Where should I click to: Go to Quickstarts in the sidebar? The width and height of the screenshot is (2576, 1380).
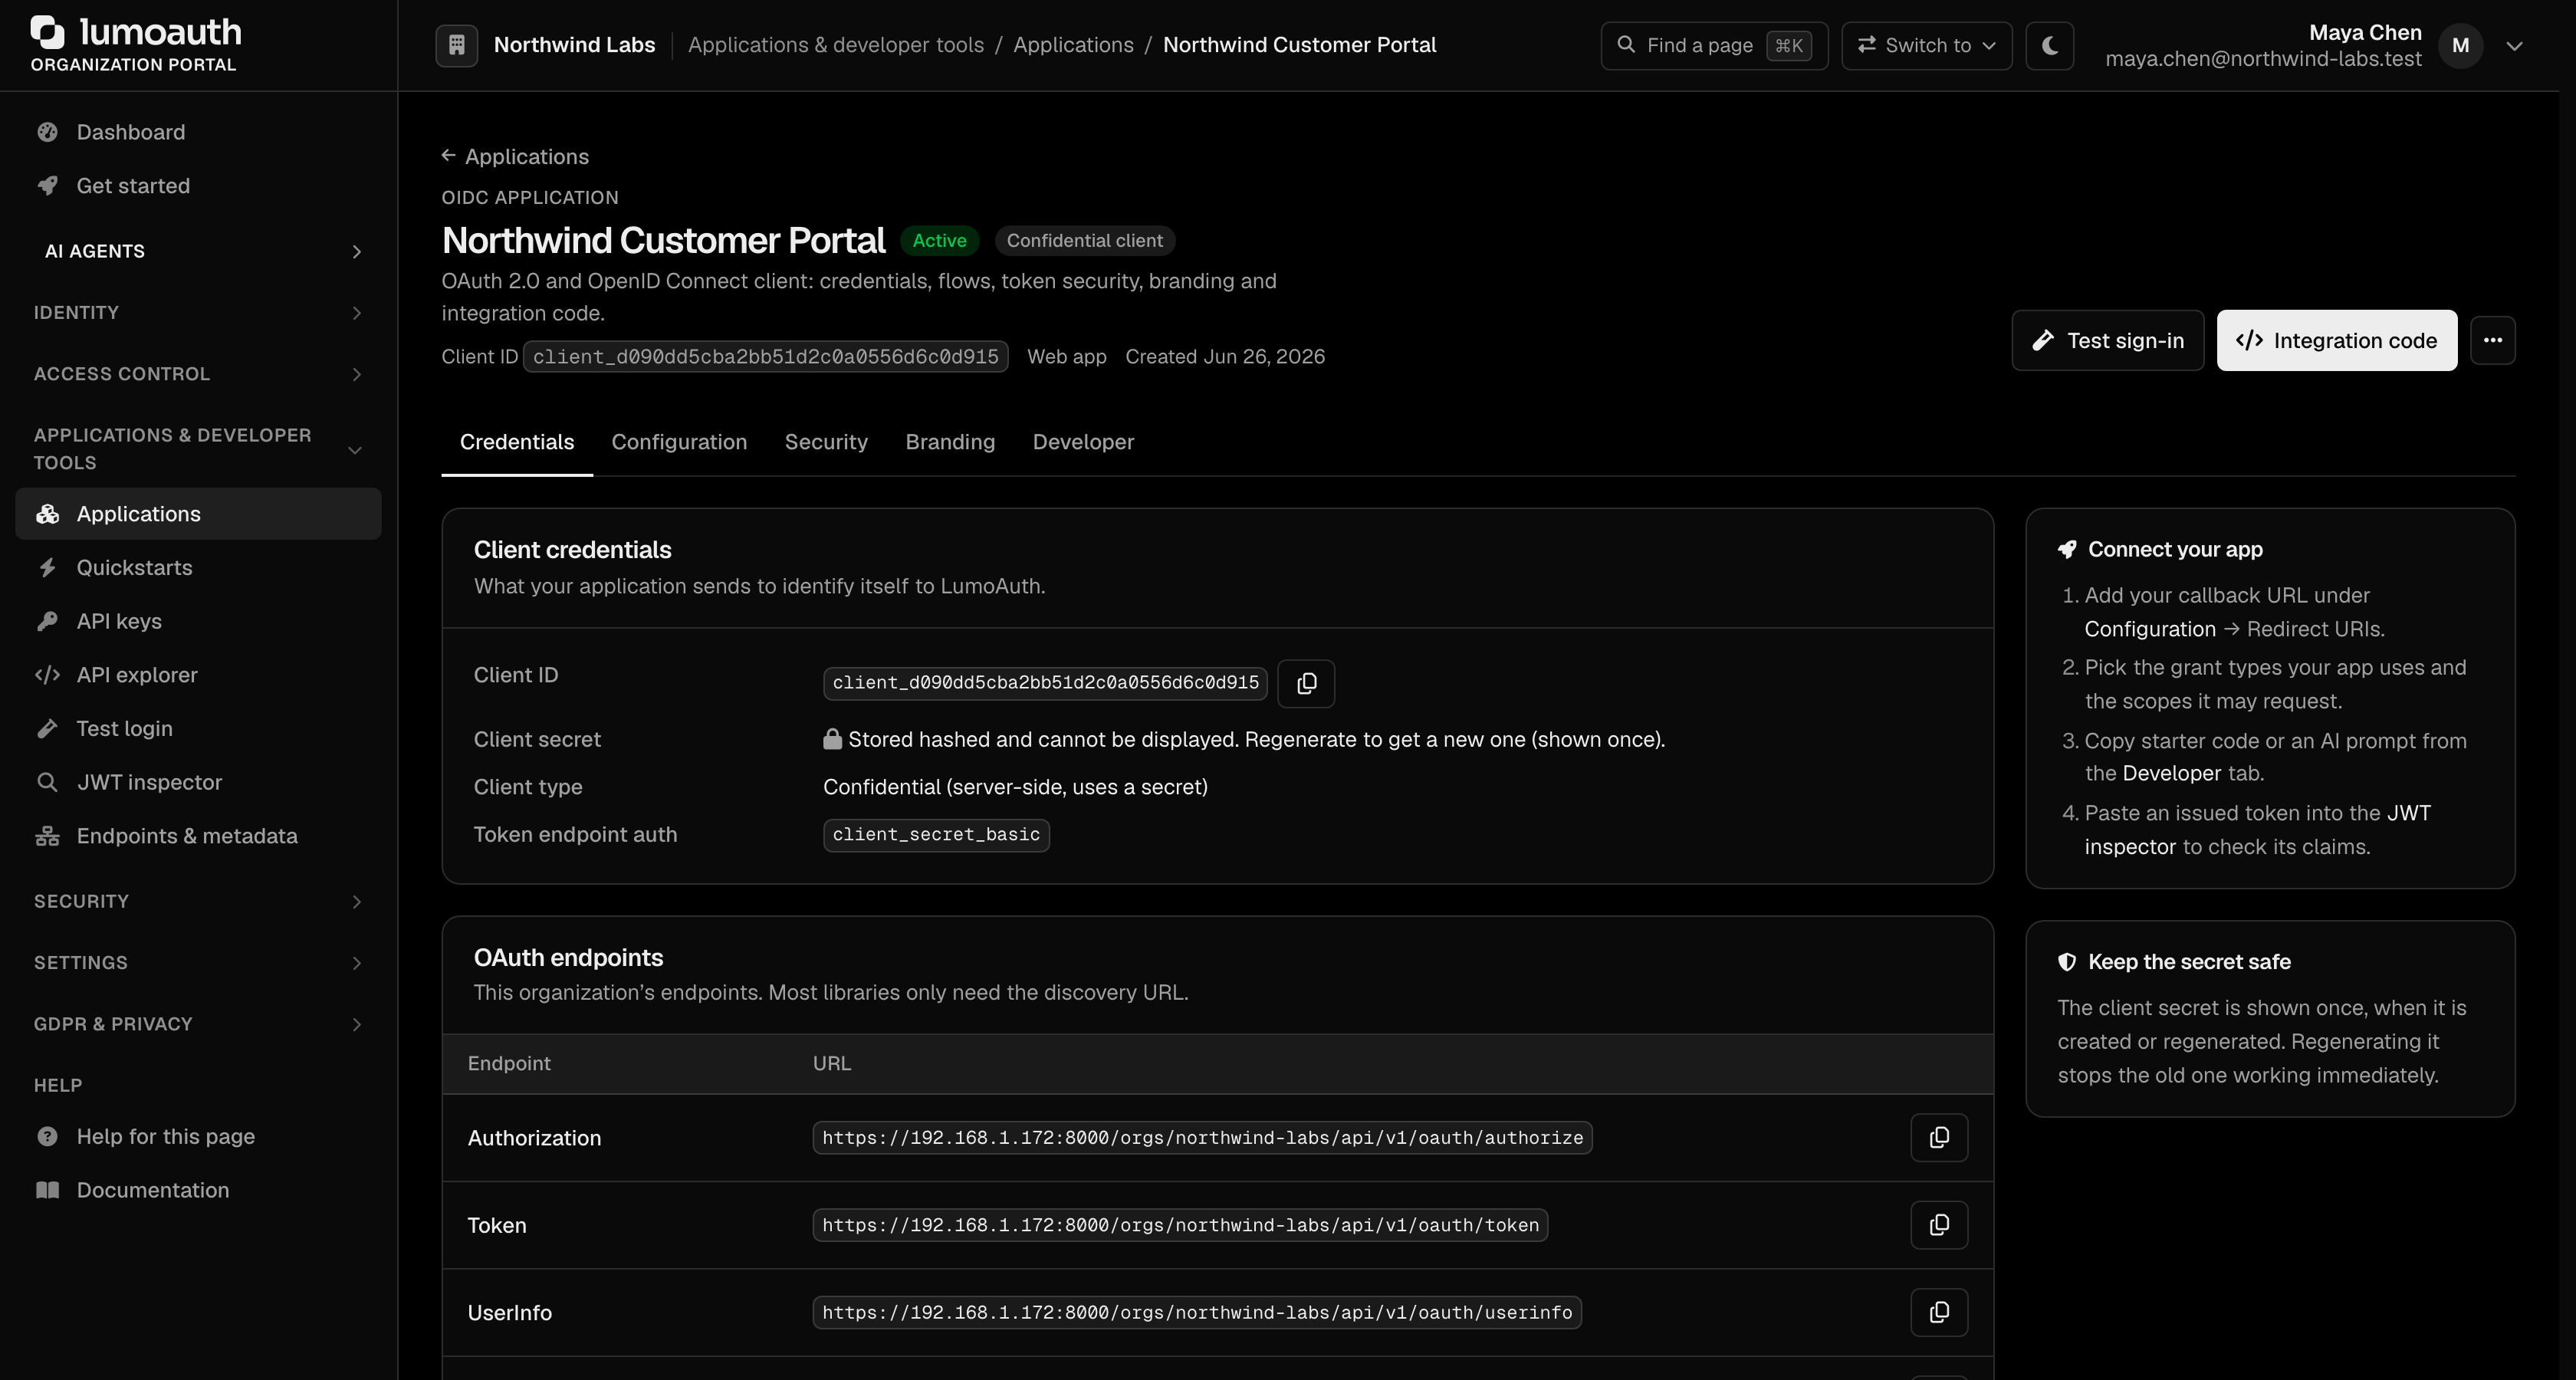[x=198, y=568]
